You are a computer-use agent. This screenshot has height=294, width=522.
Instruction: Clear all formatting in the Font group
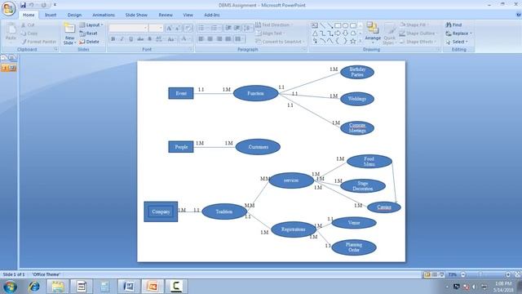[x=188, y=29]
